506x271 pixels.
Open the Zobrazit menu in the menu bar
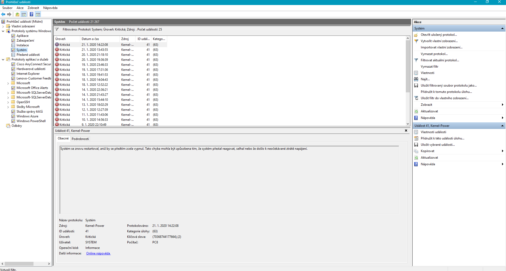pyautogui.click(x=33, y=8)
